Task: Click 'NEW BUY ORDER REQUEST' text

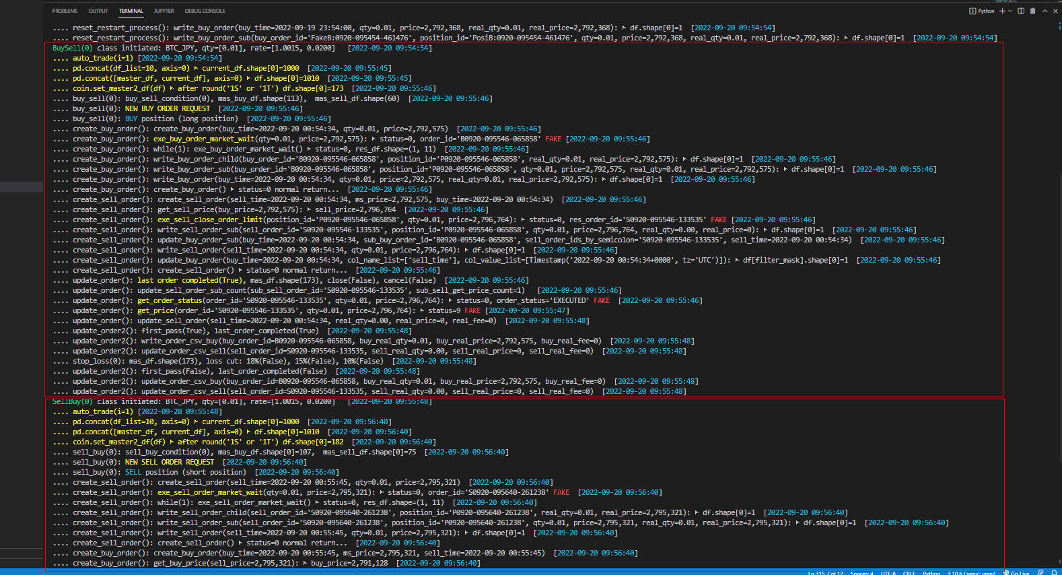Action: [168, 108]
